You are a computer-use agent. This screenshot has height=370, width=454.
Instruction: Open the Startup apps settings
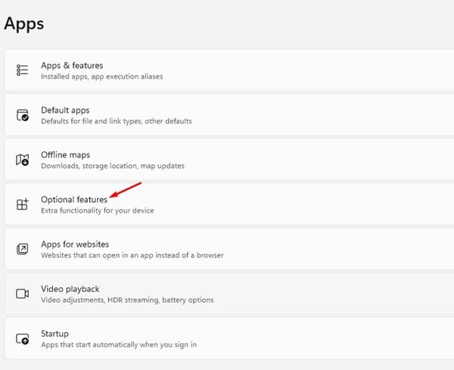coord(229,338)
